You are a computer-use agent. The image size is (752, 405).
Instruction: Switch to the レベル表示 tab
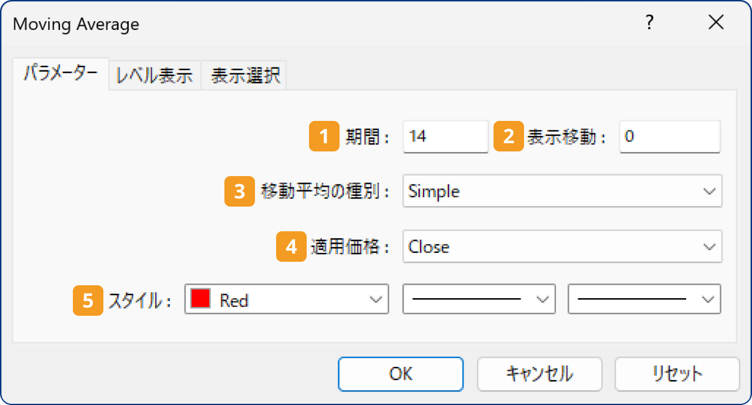(155, 75)
